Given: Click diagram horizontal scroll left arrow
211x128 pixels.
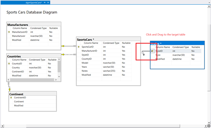Looking at the screenshot, I should point(2,126).
